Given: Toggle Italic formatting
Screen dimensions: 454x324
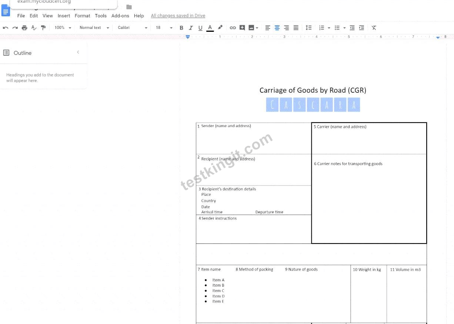Looking at the screenshot, I should click(191, 28).
